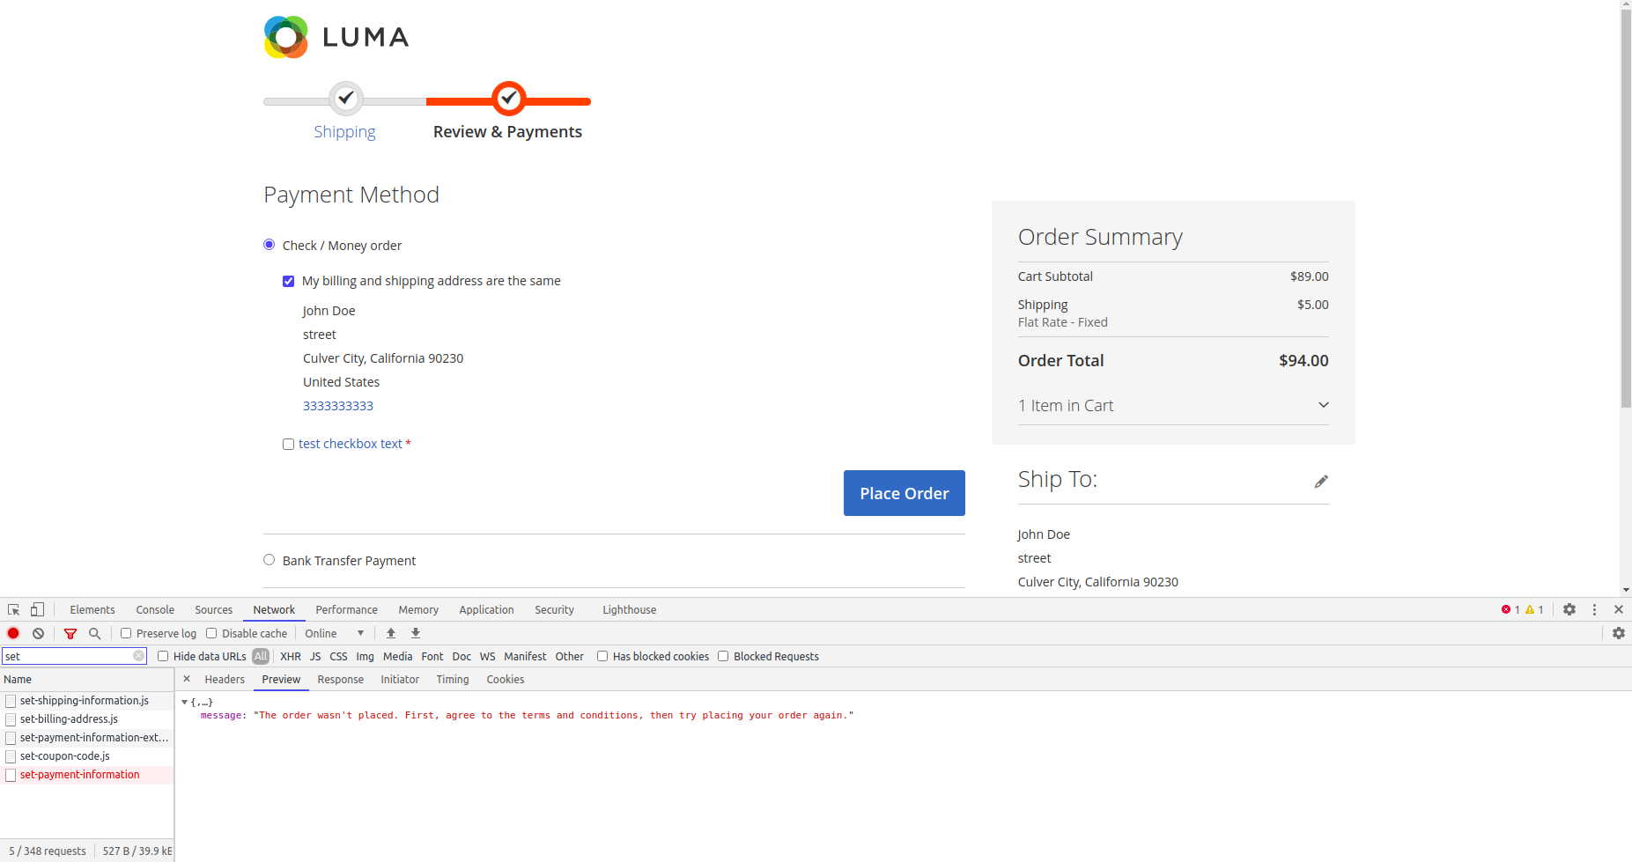Select the set-payment-information request

(87, 775)
